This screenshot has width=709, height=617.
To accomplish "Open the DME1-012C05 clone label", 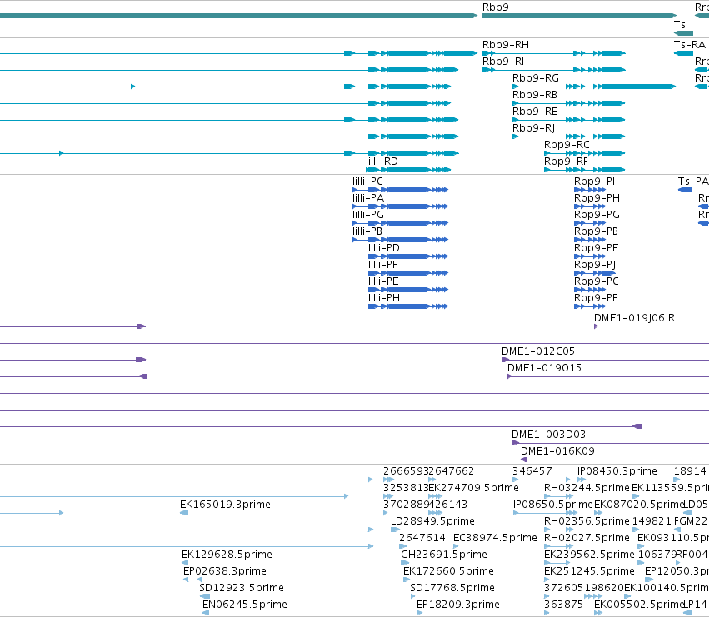I will pos(538,351).
